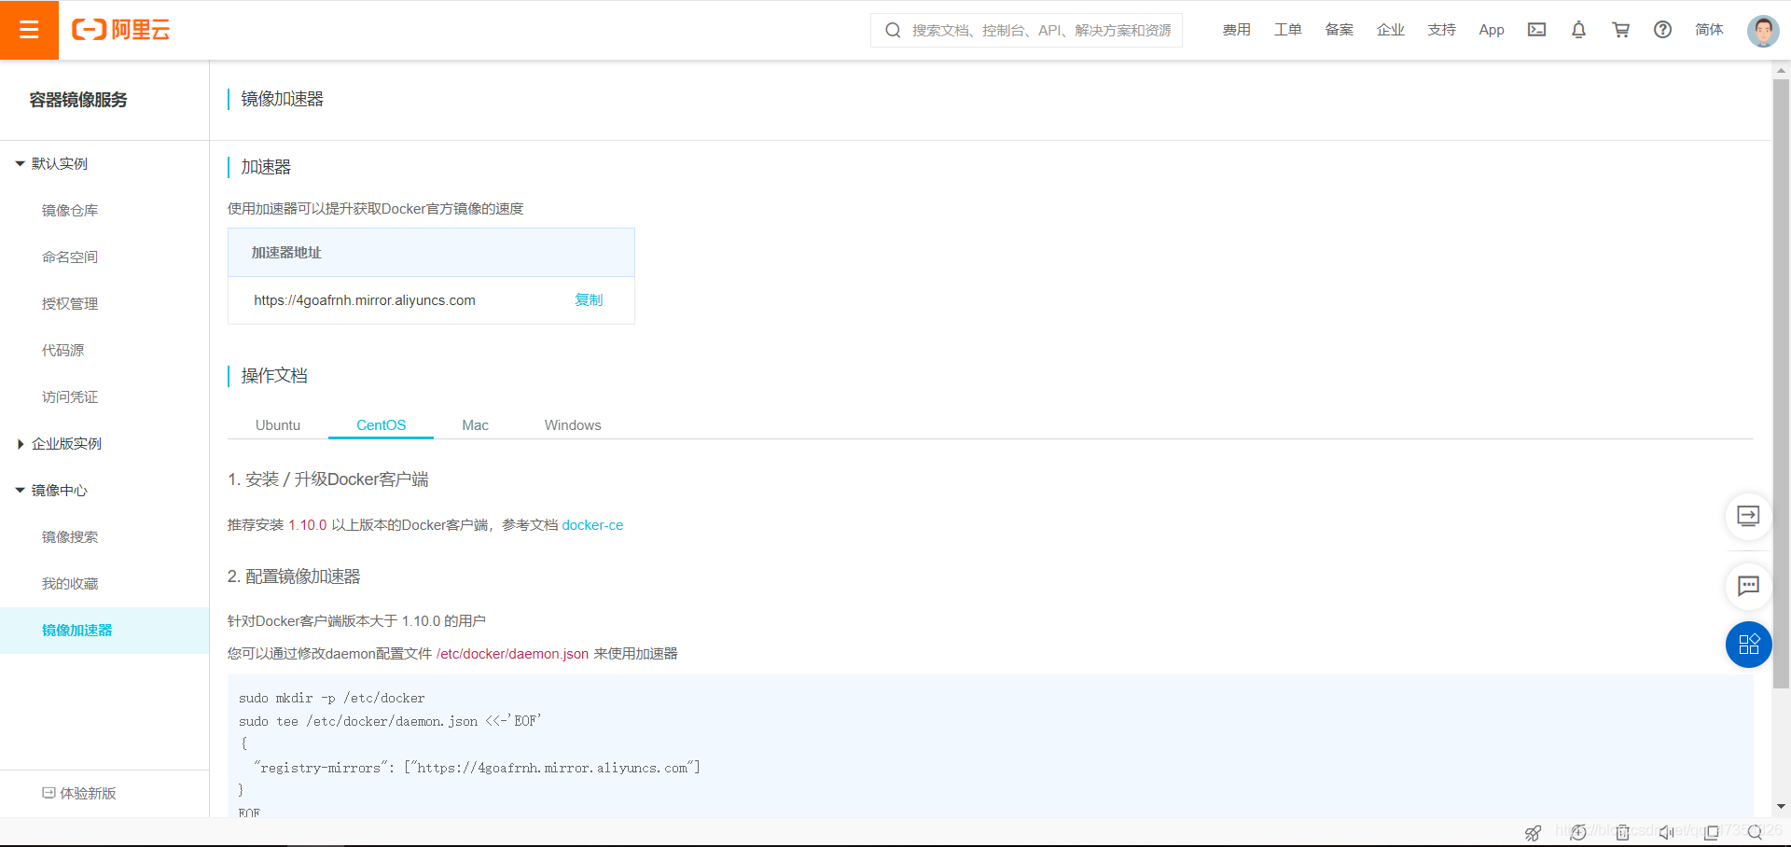Open 支持 in the top menu
The image size is (1791, 847).
tap(1442, 30)
